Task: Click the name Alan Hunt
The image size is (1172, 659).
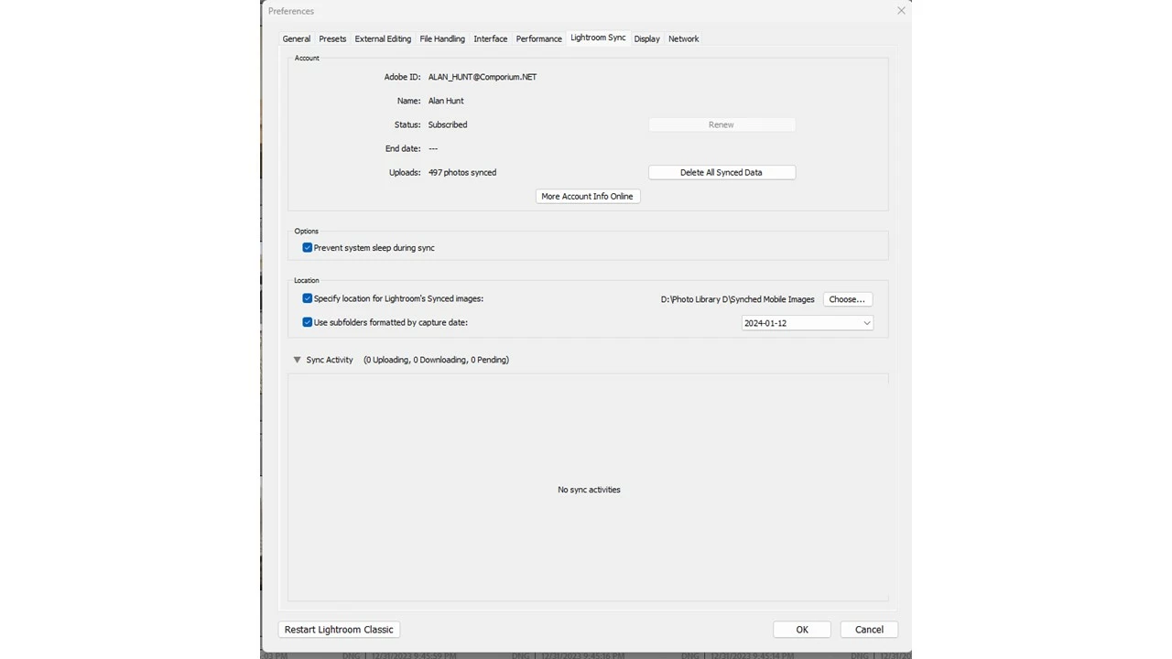Action: pos(446,101)
